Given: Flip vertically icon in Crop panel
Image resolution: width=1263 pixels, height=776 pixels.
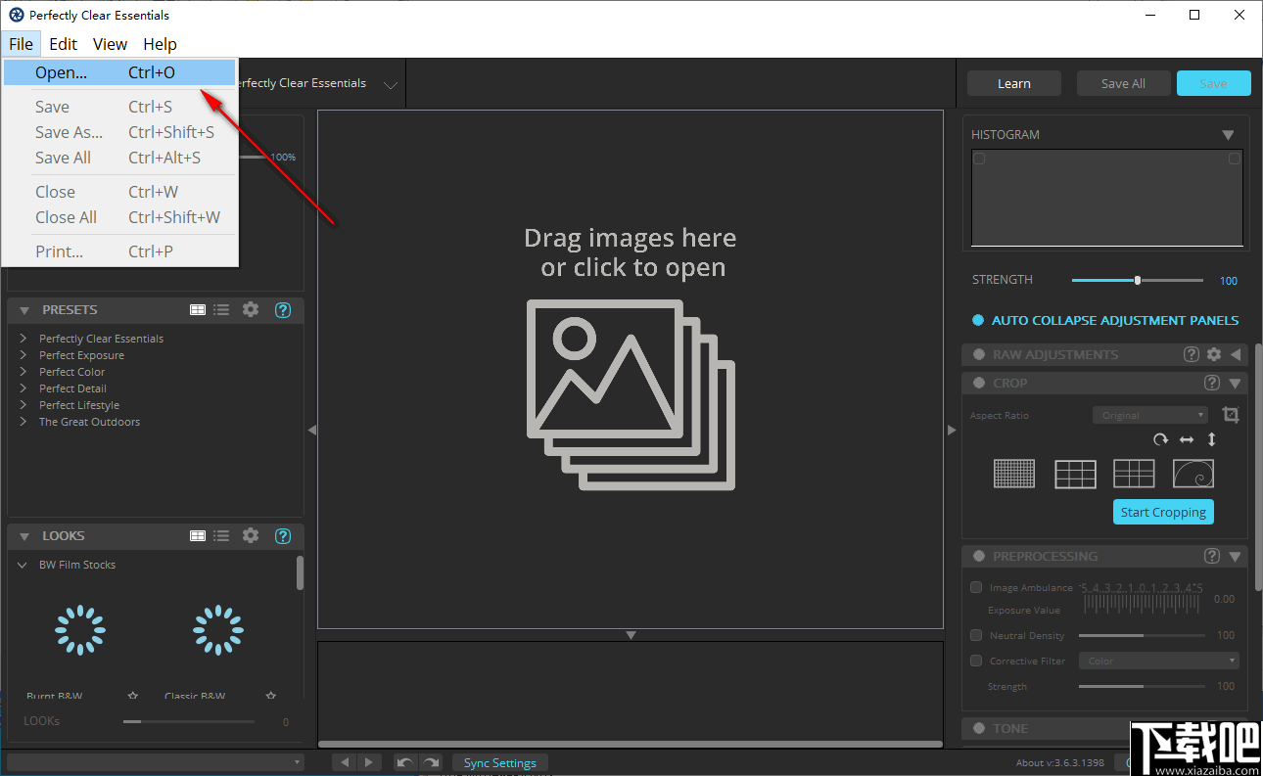Looking at the screenshot, I should [1211, 440].
